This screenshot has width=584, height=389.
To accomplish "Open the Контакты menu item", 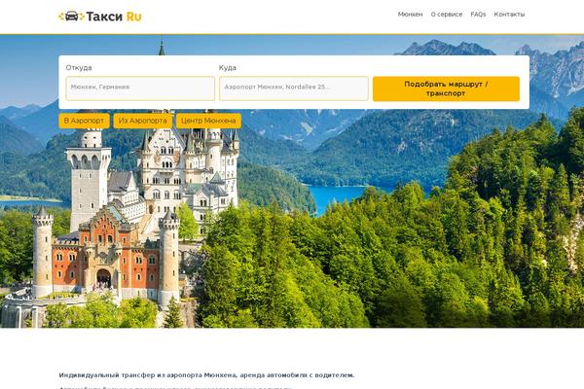I will coord(509,15).
